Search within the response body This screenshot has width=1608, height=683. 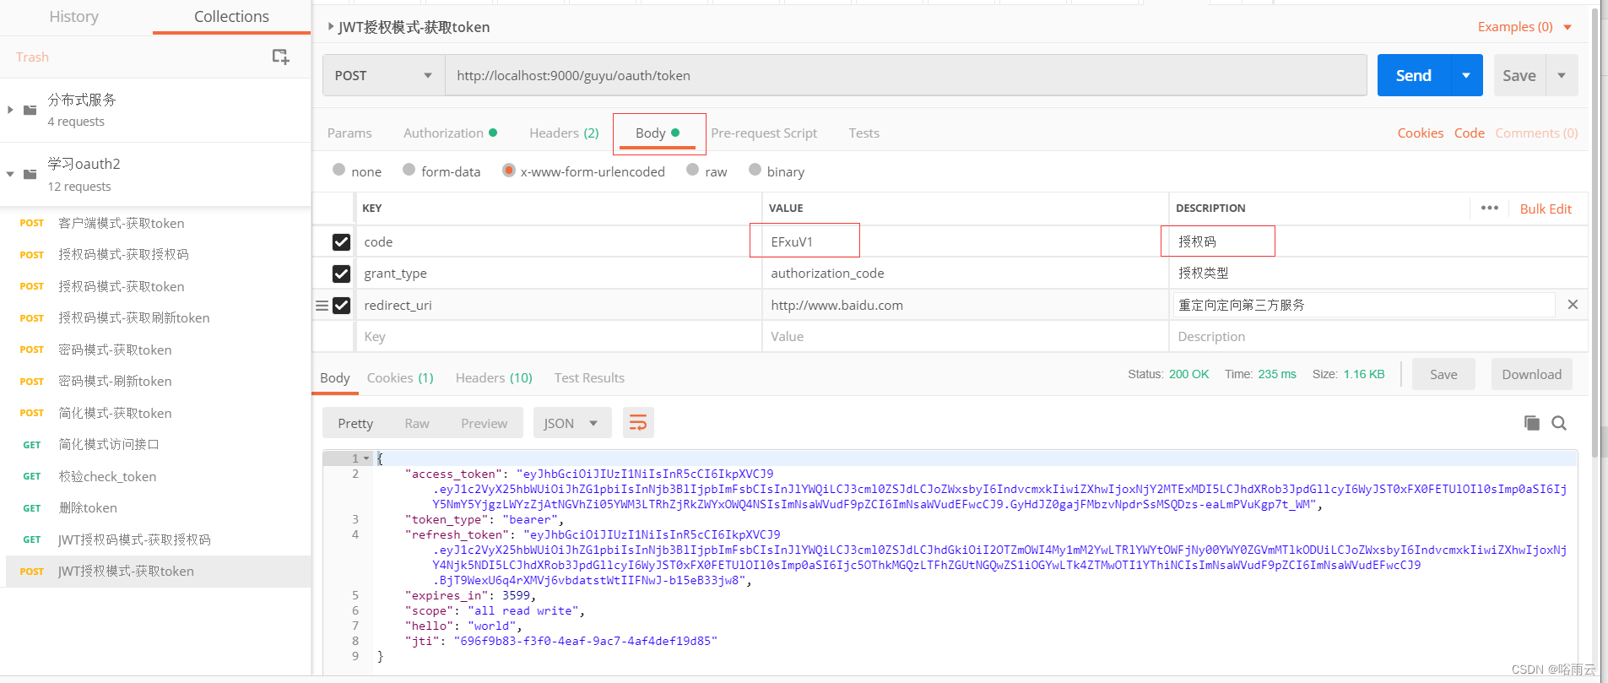[1559, 423]
